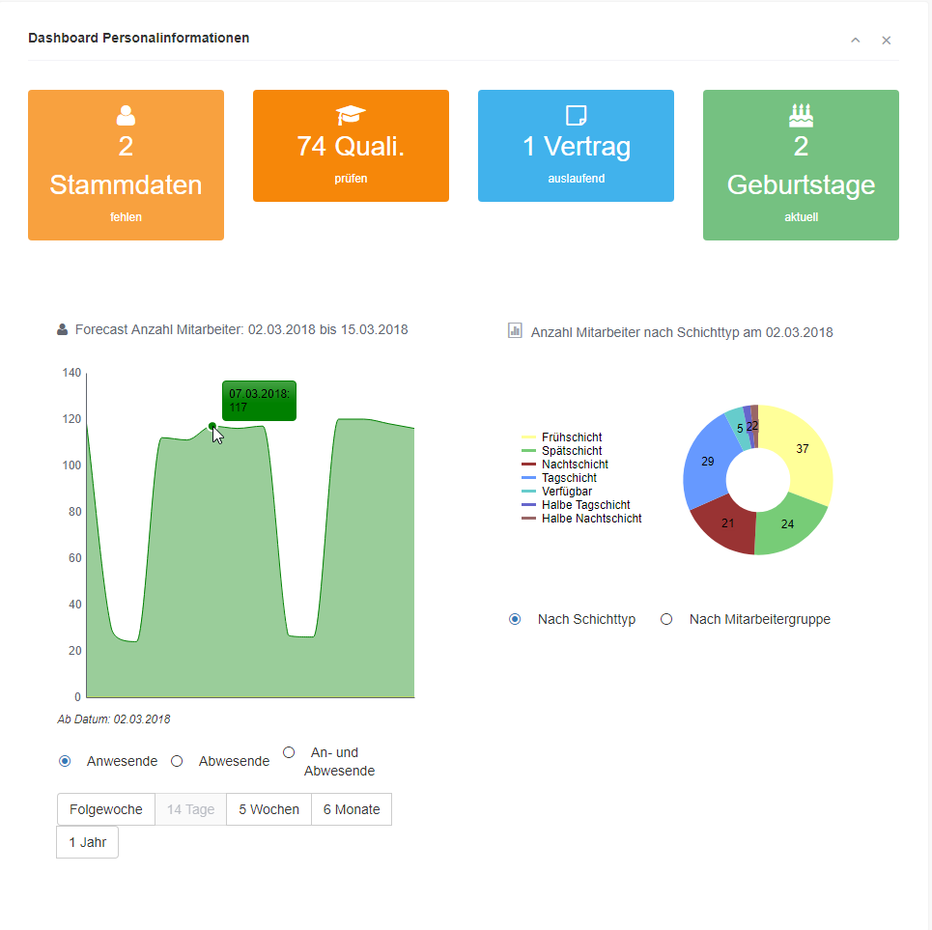Viewport: 932px width, 930px height.
Task: Click the bar chart icon beside Schichttyp title
Action: coord(515,331)
